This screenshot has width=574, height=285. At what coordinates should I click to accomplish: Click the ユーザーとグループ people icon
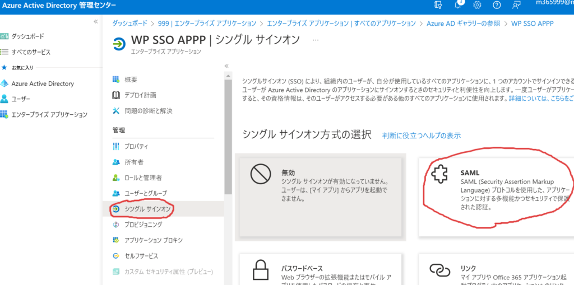tap(115, 193)
